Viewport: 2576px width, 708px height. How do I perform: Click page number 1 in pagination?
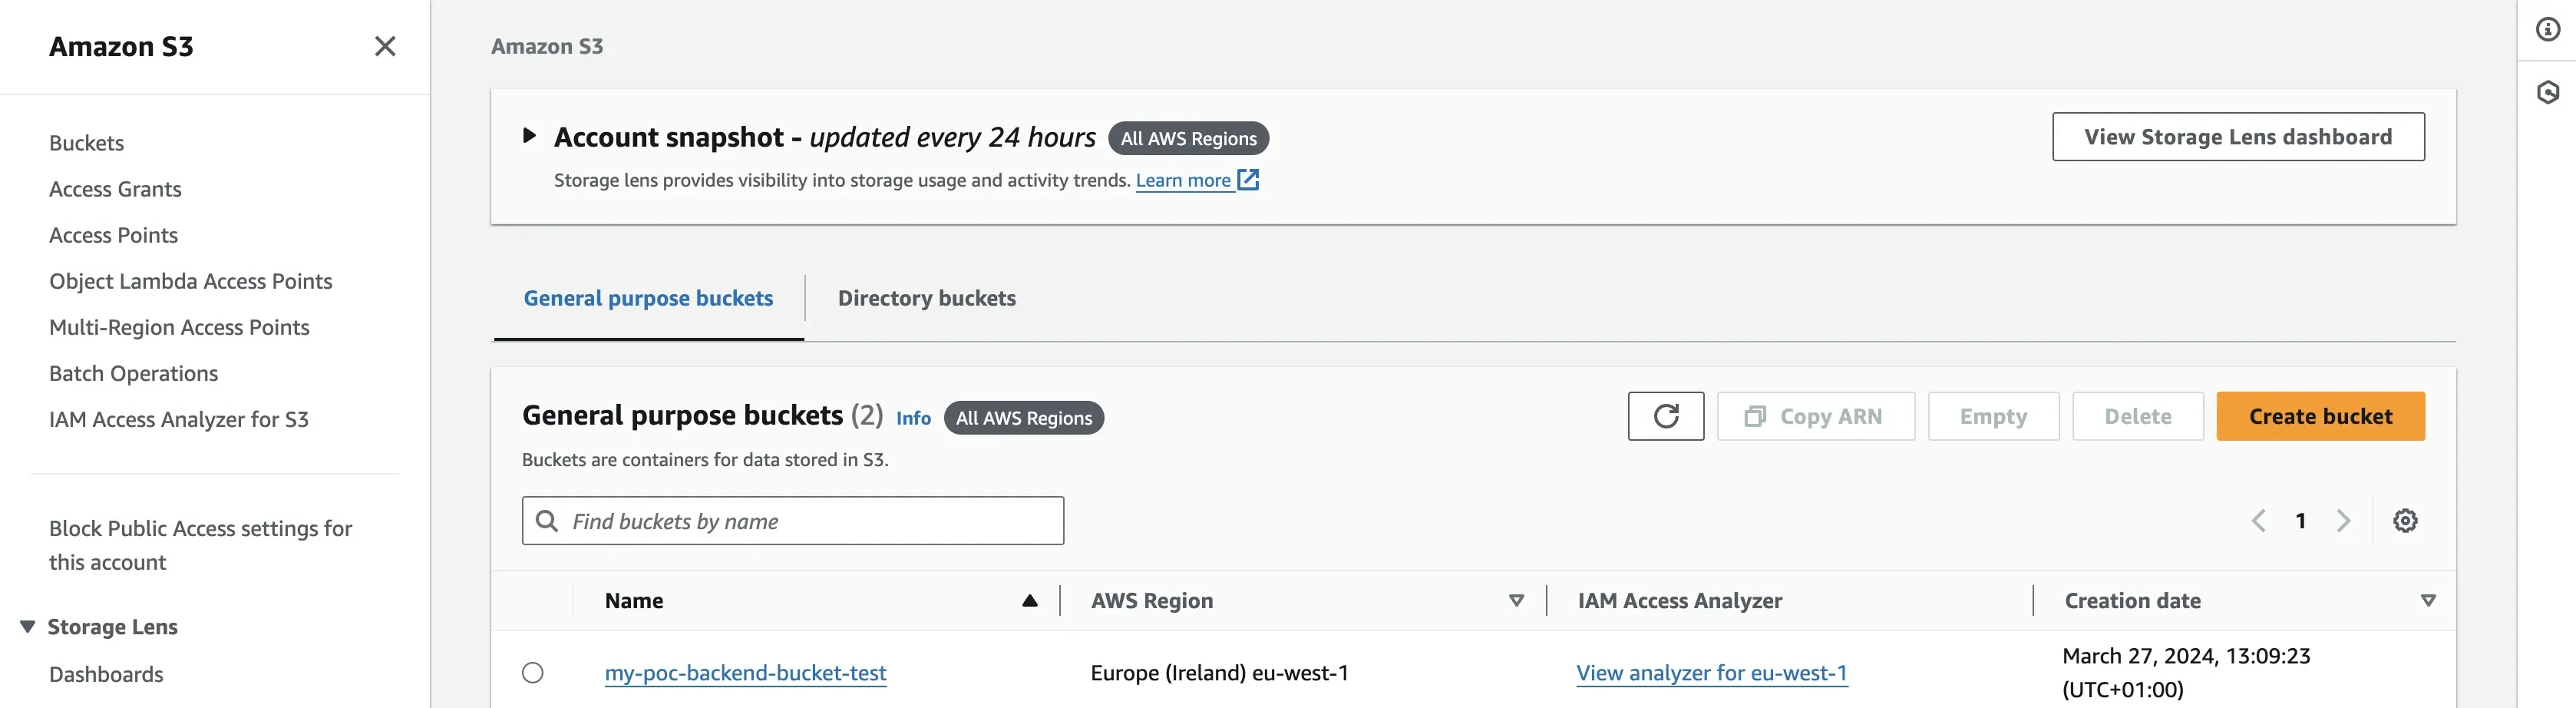click(2300, 521)
